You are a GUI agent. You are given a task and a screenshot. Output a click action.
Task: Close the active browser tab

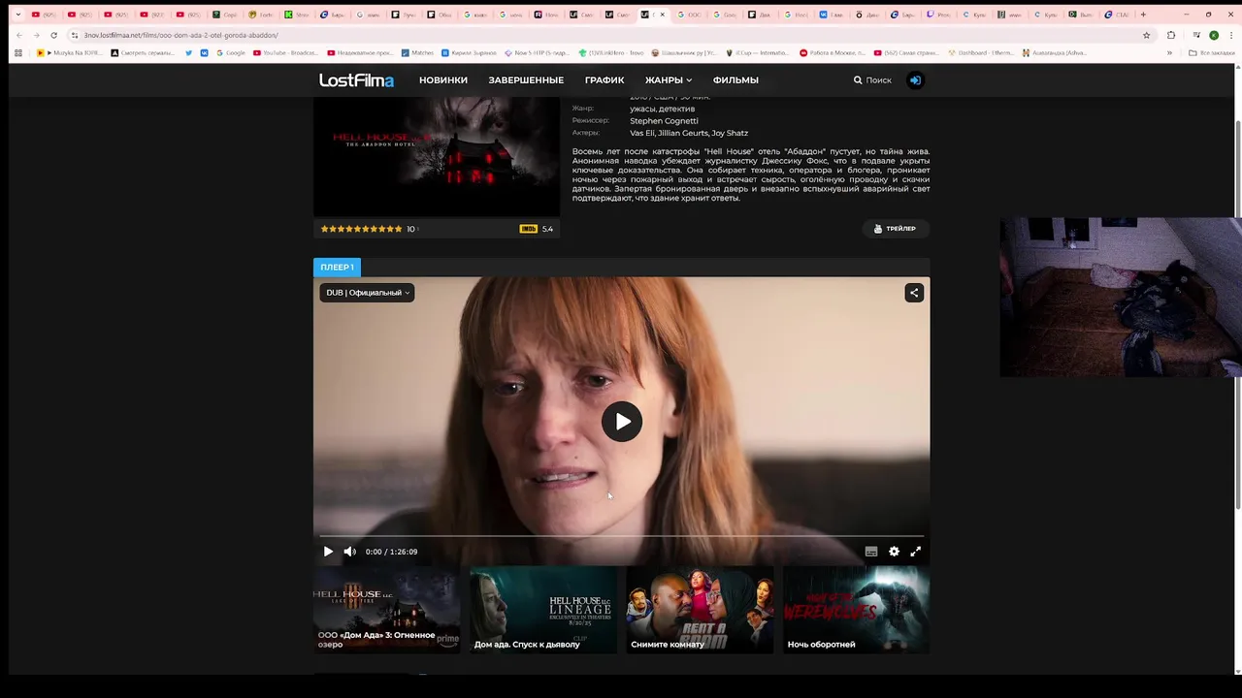coord(662,15)
